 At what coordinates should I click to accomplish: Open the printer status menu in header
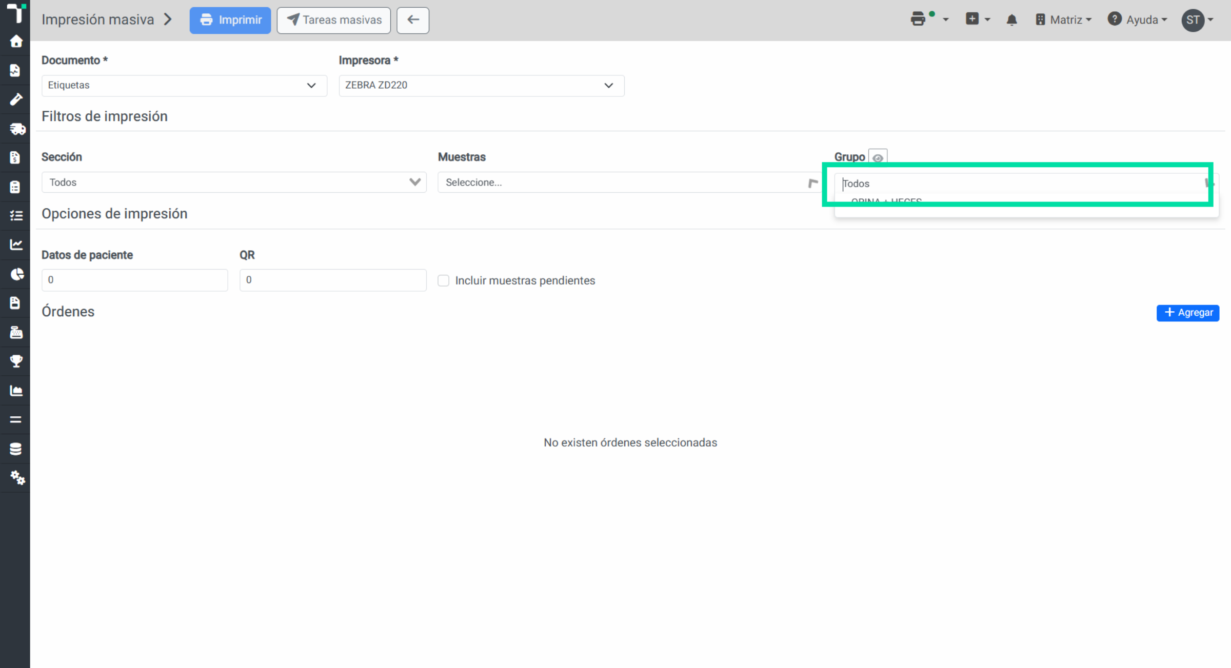pos(929,19)
